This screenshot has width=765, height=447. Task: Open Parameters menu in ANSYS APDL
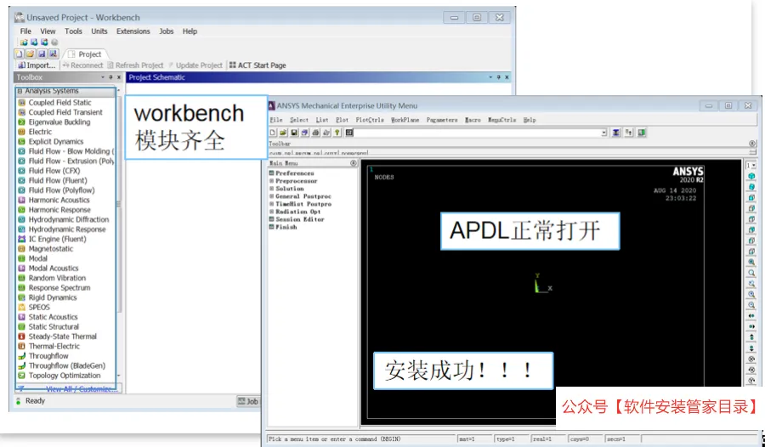pyautogui.click(x=442, y=120)
